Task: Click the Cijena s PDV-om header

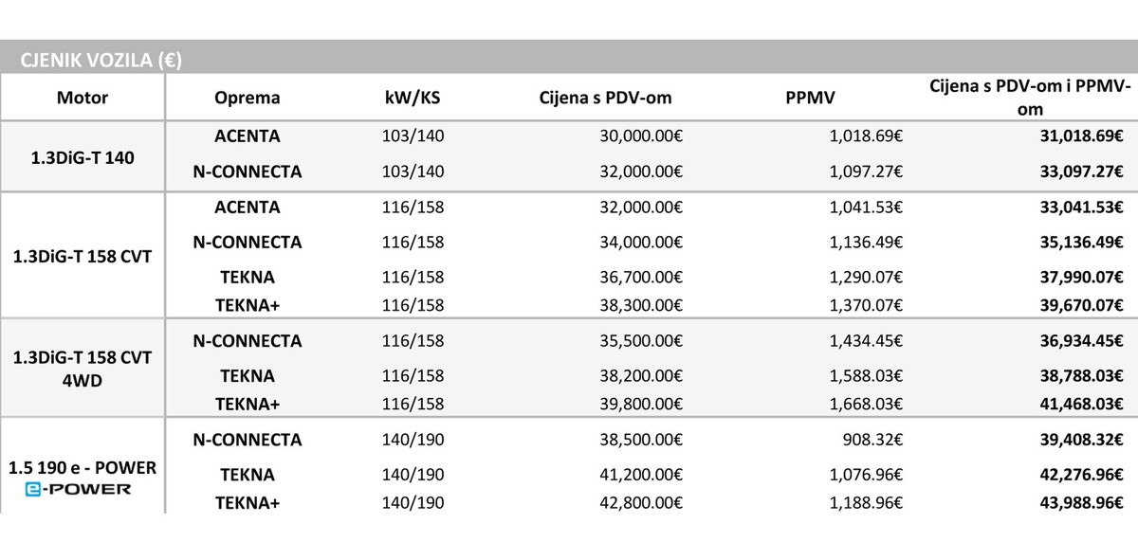Action: coord(605,98)
